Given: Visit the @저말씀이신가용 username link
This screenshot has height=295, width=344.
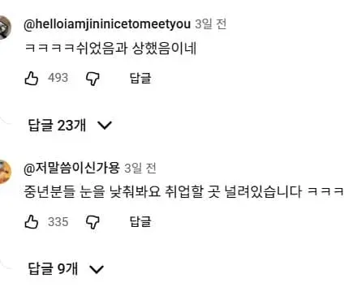Looking at the screenshot, I should tap(71, 169).
